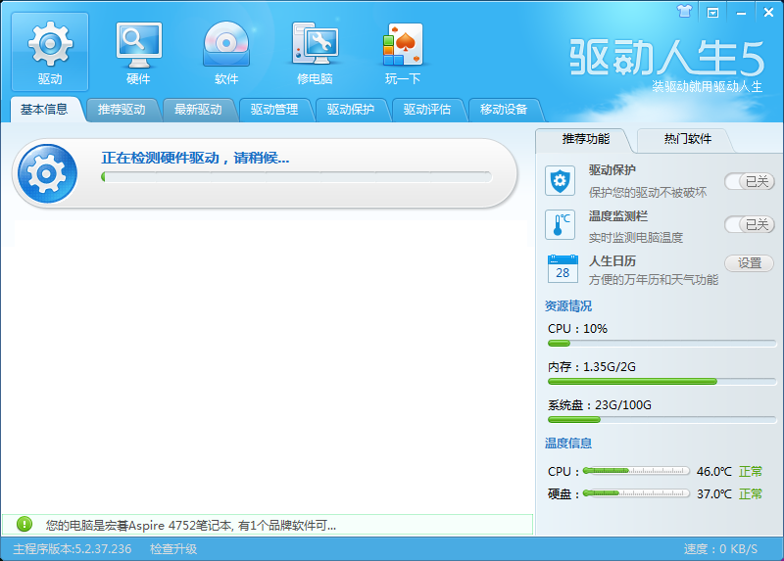Viewport: 784px width, 561px height.
Task: Switch to the 驱动评估 tab
Action: [x=427, y=110]
